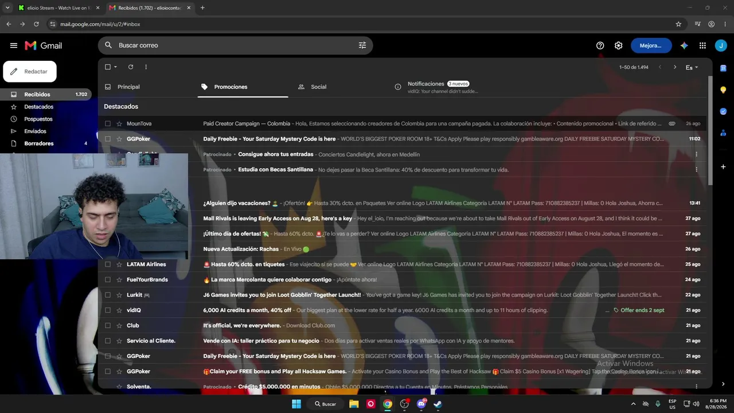Image resolution: width=734 pixels, height=413 pixels.
Task: Tick the select-all checkbox in mail toolbar
Action: pyautogui.click(x=108, y=67)
